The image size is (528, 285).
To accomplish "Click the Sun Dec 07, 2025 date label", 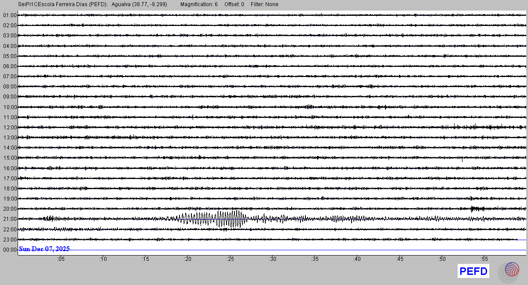I will 44,249.
